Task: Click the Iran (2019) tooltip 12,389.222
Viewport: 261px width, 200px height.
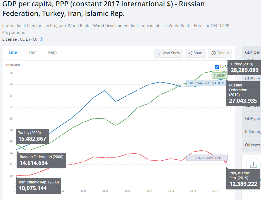Action: [x=243, y=184]
